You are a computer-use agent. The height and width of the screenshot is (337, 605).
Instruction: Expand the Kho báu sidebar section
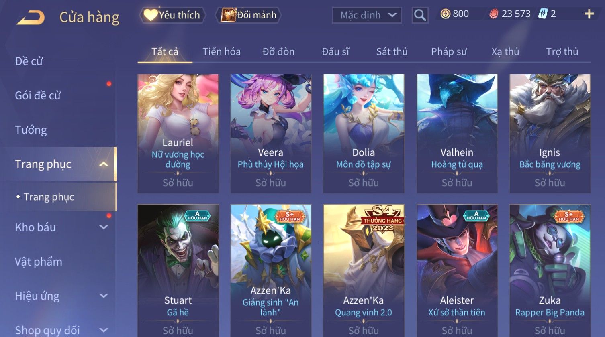[103, 227]
